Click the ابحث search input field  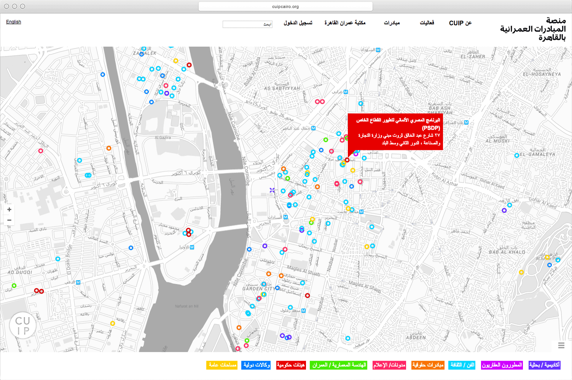(x=247, y=24)
